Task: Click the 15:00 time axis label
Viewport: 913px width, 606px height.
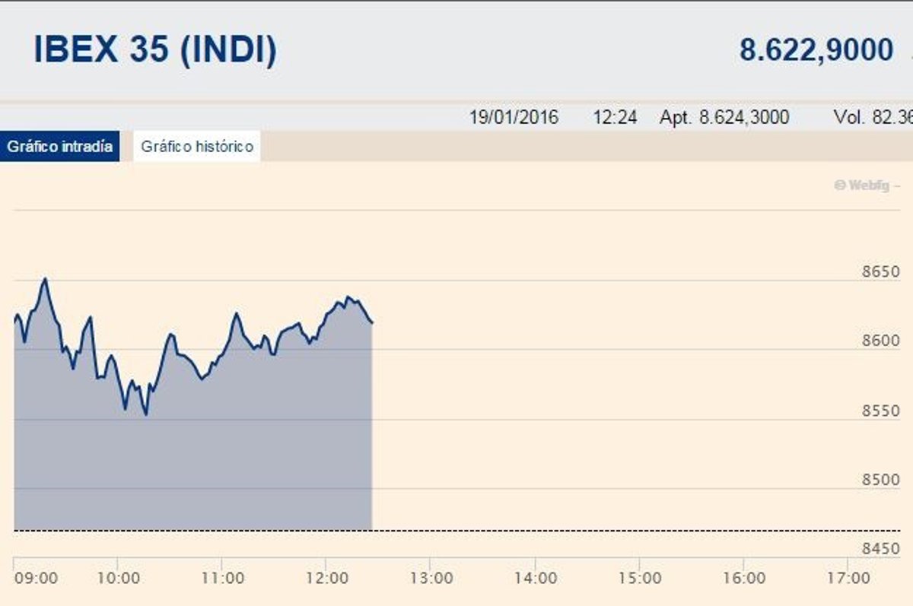Action: point(639,578)
